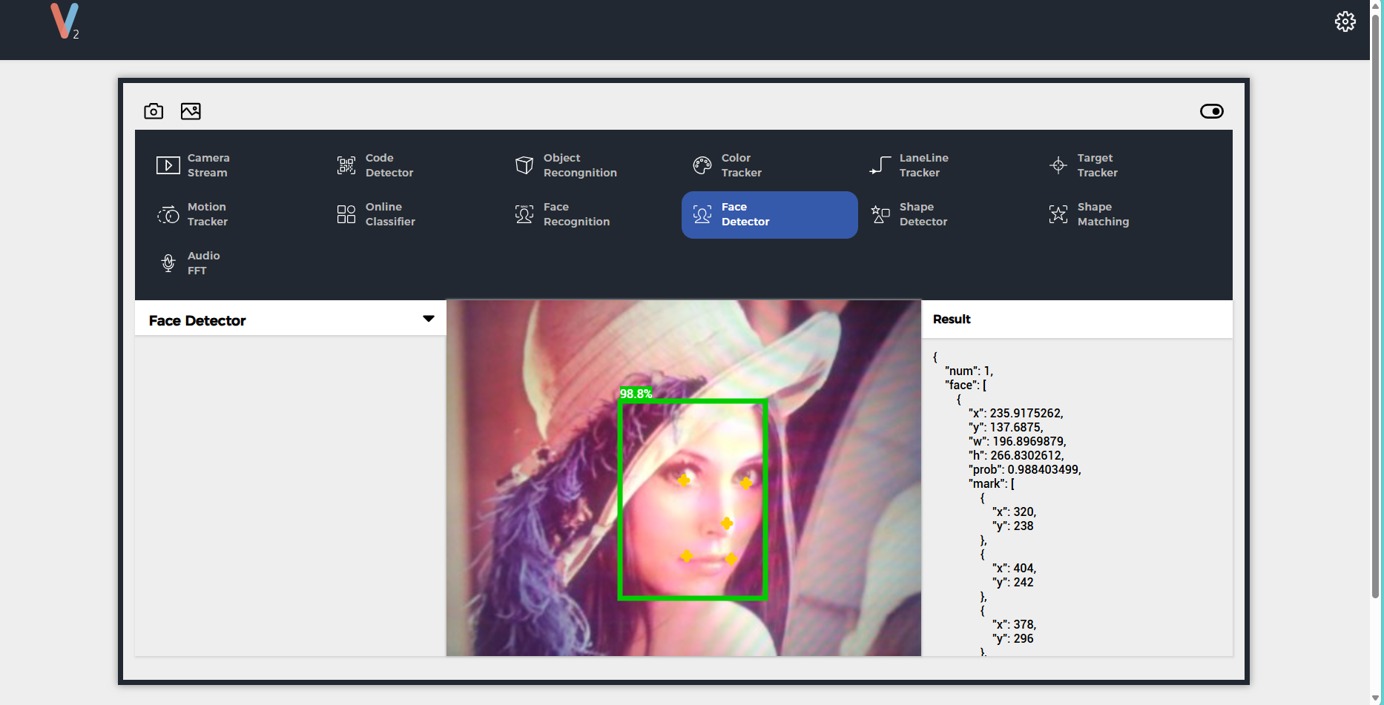The image size is (1384, 705).
Task: Switch to Camera Stream label
Action: click(208, 165)
